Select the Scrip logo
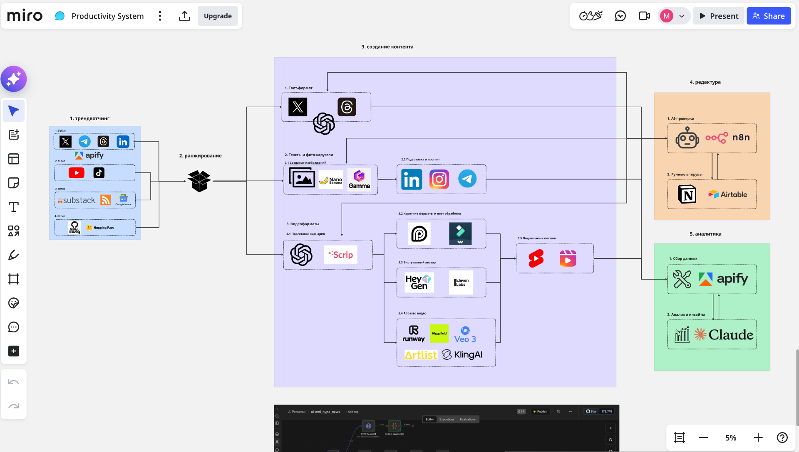 coord(341,255)
